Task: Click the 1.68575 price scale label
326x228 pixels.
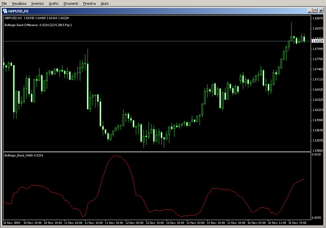Action: click(318, 28)
